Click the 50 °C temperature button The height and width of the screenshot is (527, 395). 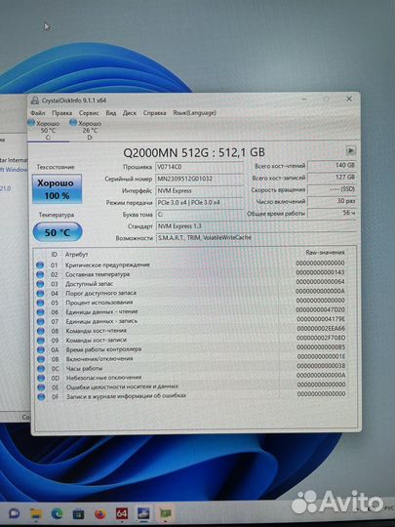pos(58,232)
